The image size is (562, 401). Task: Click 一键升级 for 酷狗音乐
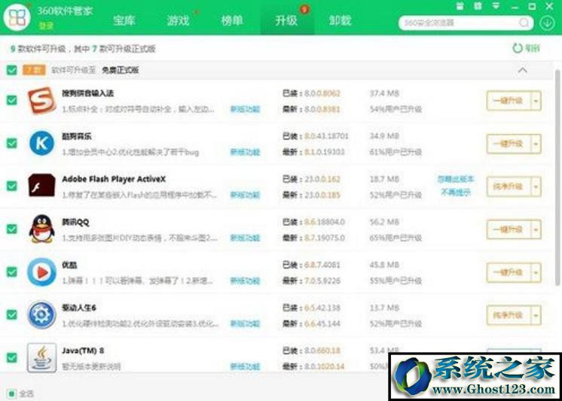point(509,144)
